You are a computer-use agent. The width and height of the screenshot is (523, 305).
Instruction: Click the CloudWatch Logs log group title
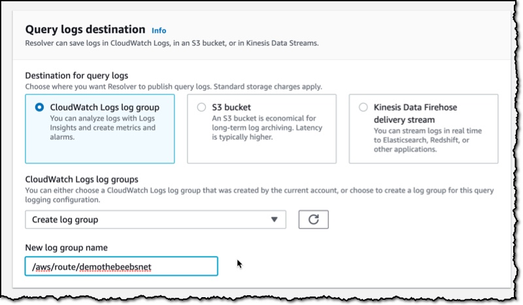pos(105,107)
